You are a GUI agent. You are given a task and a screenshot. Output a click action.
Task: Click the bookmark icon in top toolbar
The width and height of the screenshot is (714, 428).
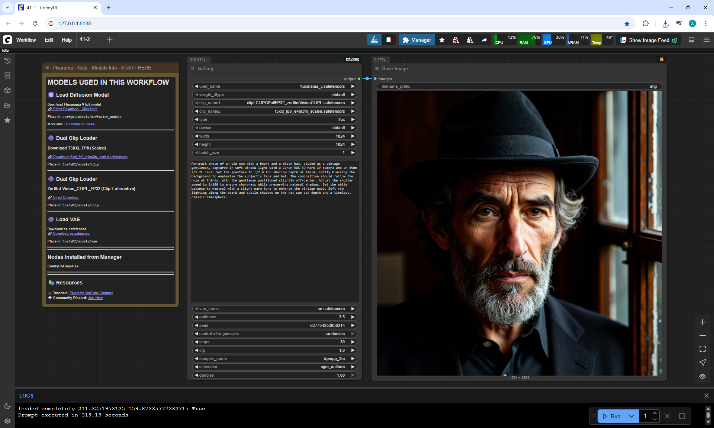[x=388, y=40]
